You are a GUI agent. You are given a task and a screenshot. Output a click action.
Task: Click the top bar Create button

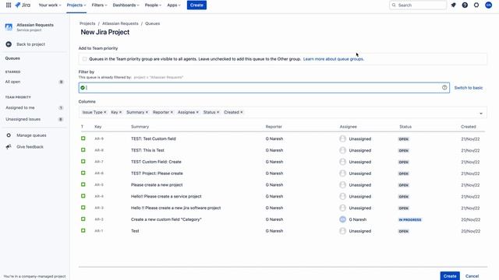(x=196, y=5)
